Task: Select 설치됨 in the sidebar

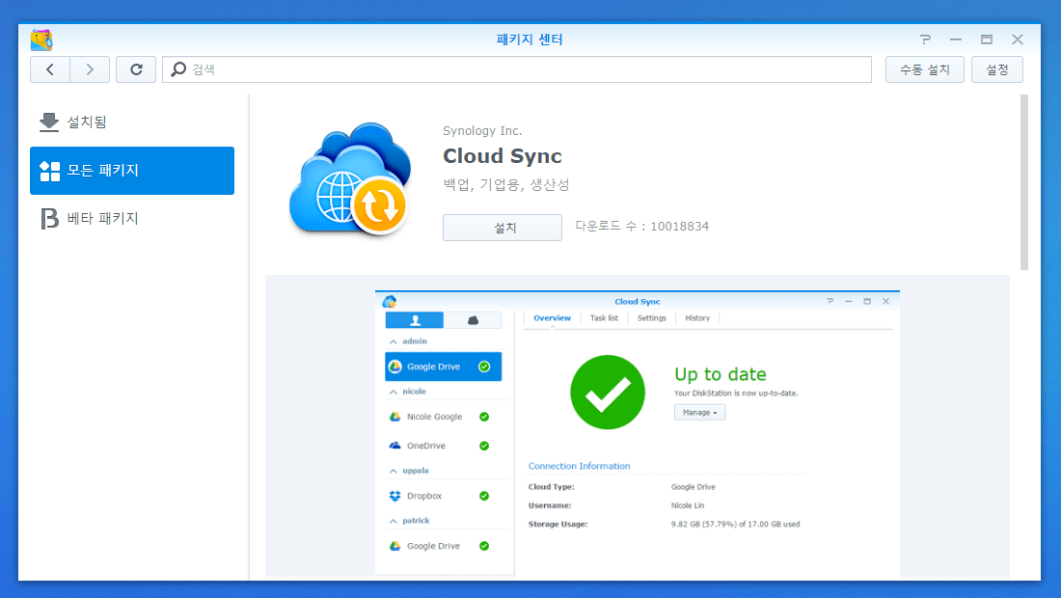Action: pos(132,122)
